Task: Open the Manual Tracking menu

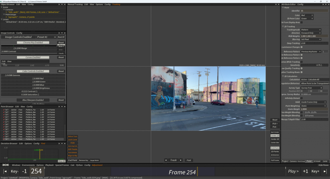Action: 75,4
